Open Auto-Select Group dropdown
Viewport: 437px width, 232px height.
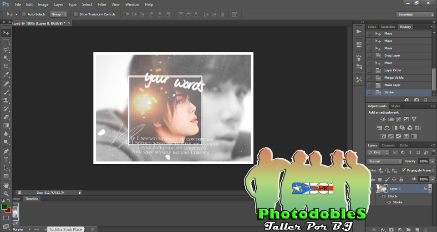[x=58, y=14]
